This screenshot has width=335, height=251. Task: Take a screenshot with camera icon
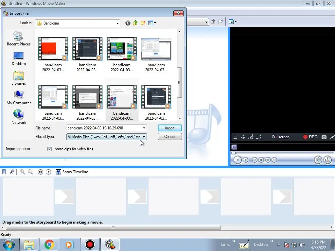324,137
